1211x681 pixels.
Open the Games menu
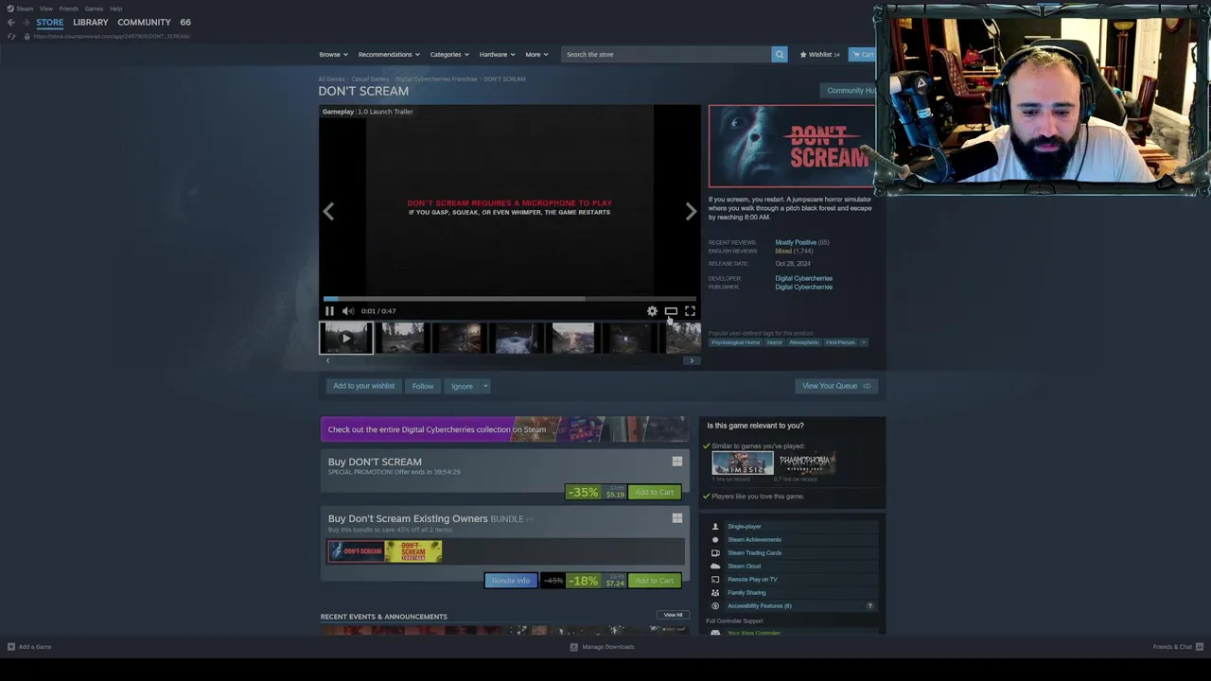point(94,9)
